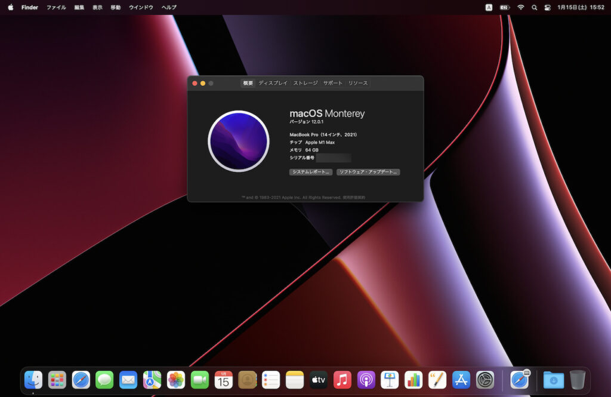The image size is (611, 397).
Task: Select the 概要 tab
Action: (x=248, y=83)
